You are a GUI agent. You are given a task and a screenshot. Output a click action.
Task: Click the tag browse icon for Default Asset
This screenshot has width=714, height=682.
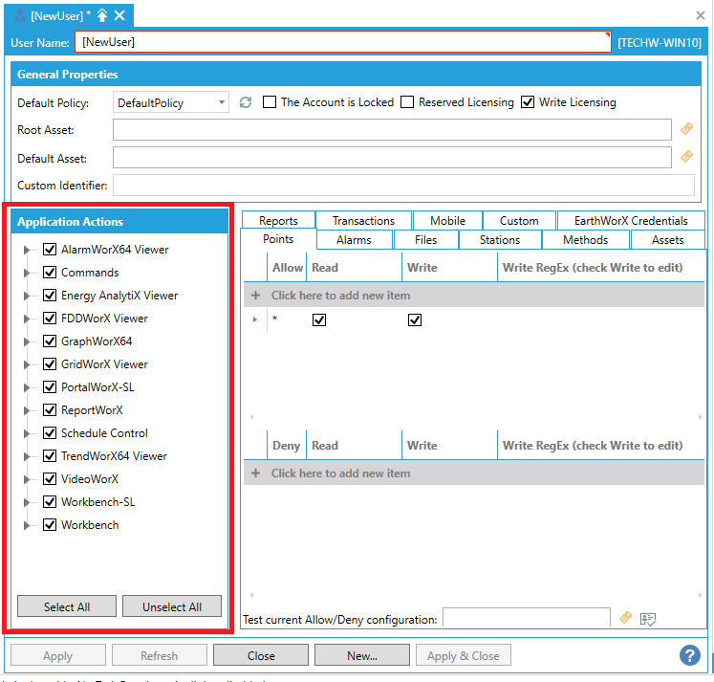(686, 157)
